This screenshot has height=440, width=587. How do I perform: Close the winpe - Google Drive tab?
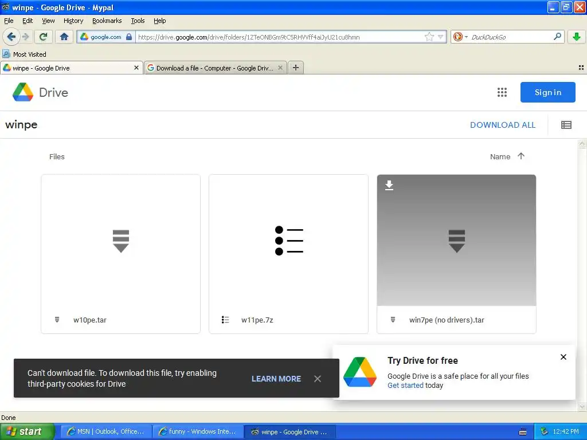pos(136,68)
